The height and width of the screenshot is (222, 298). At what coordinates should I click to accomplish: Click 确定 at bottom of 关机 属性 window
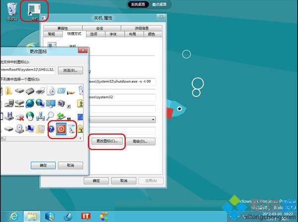coord(96,181)
